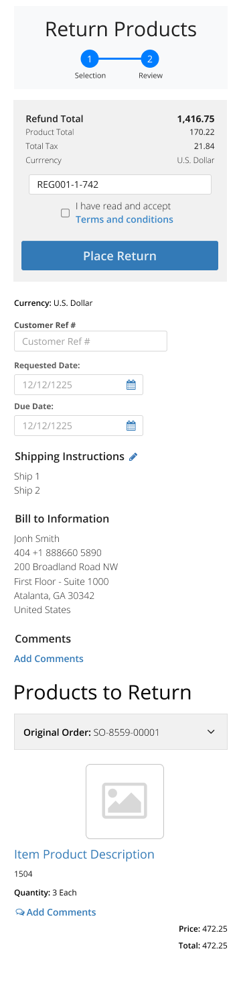Open Item Product Description link
Viewport: 241px width, 986px height.
[84, 855]
